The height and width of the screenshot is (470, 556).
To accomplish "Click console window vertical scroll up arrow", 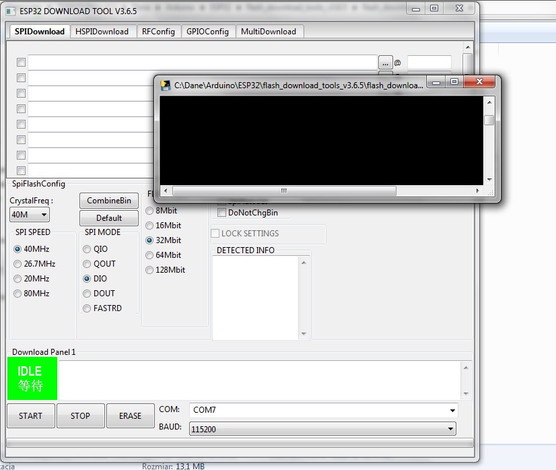I will (489, 102).
